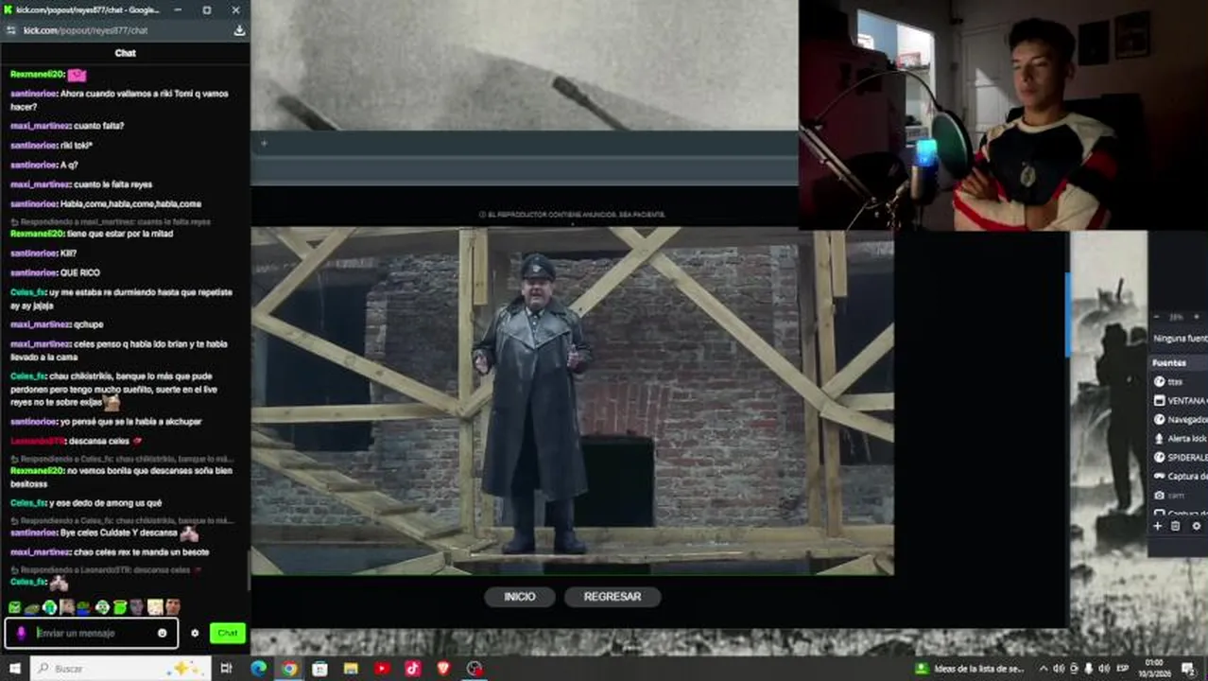This screenshot has width=1208, height=681.
Task: Click the Windows Buscar search box
Action: 121,669
